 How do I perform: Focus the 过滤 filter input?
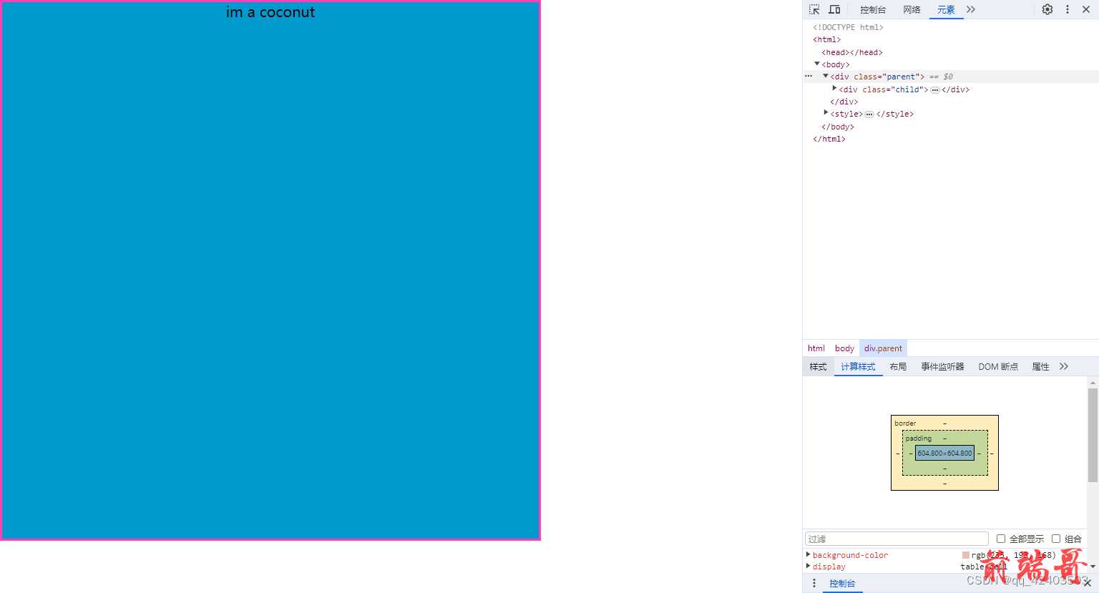point(897,539)
